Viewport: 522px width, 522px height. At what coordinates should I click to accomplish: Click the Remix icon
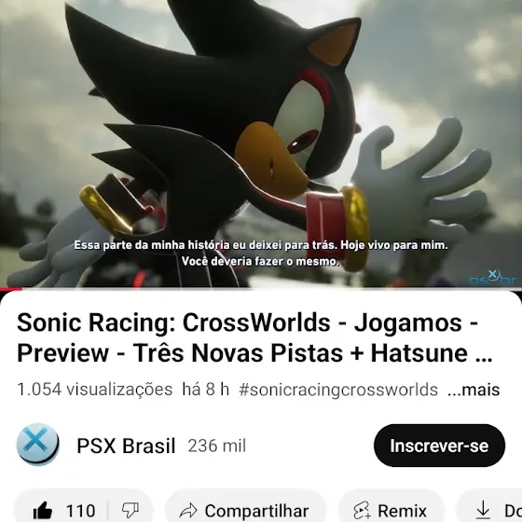click(362, 511)
